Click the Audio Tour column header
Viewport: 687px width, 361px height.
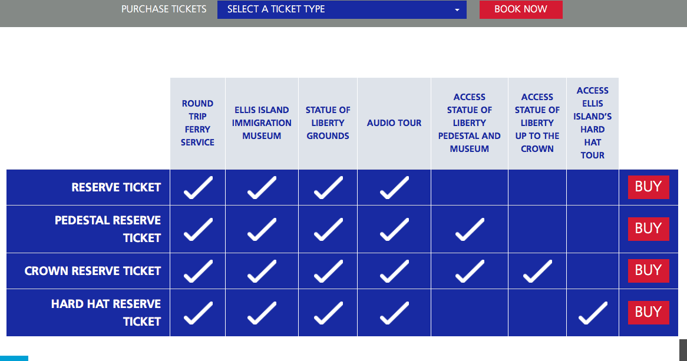click(394, 123)
